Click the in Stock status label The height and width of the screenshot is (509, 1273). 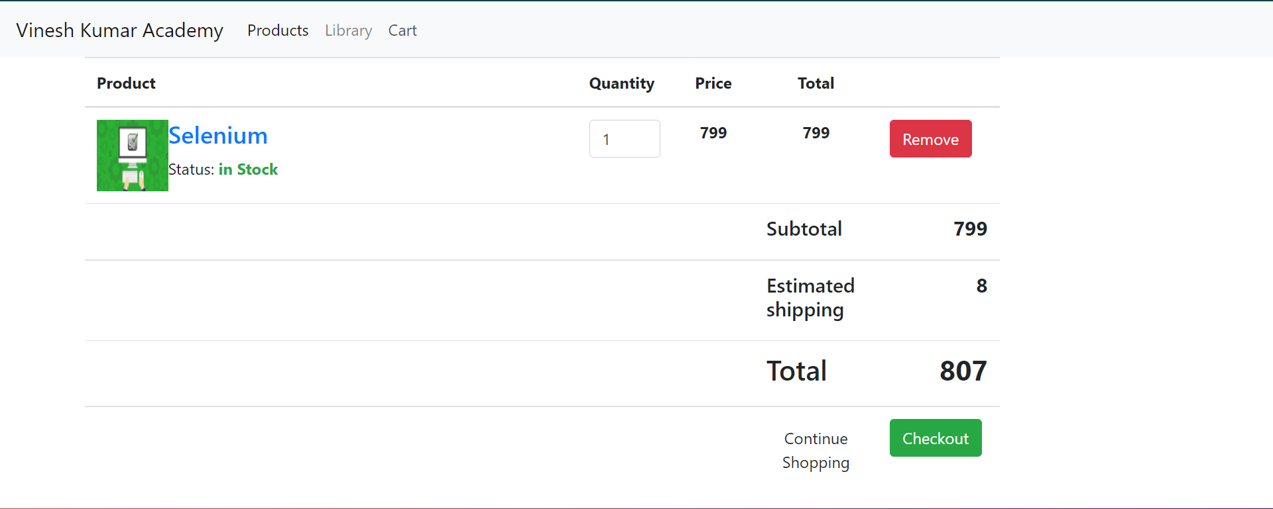(249, 169)
